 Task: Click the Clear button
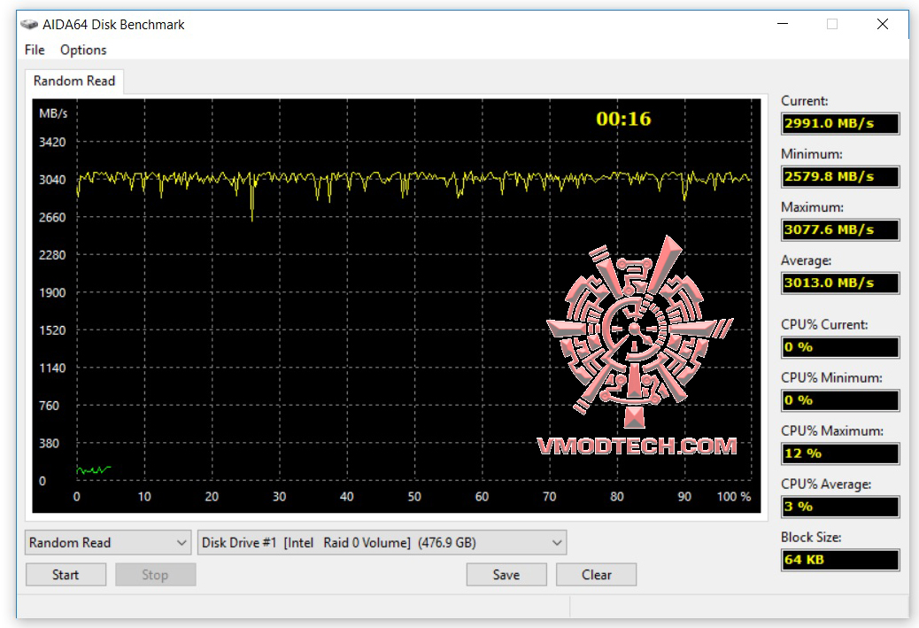596,575
